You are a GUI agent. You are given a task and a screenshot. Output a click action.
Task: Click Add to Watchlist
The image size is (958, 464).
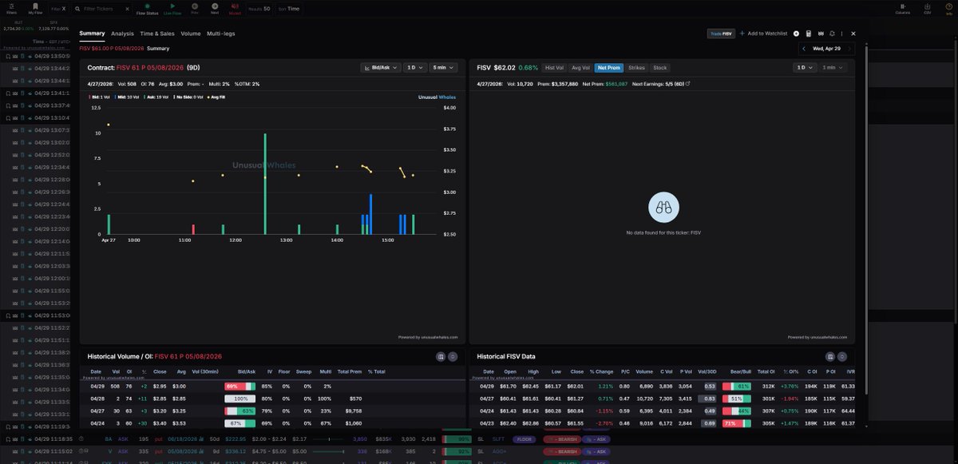tap(763, 34)
